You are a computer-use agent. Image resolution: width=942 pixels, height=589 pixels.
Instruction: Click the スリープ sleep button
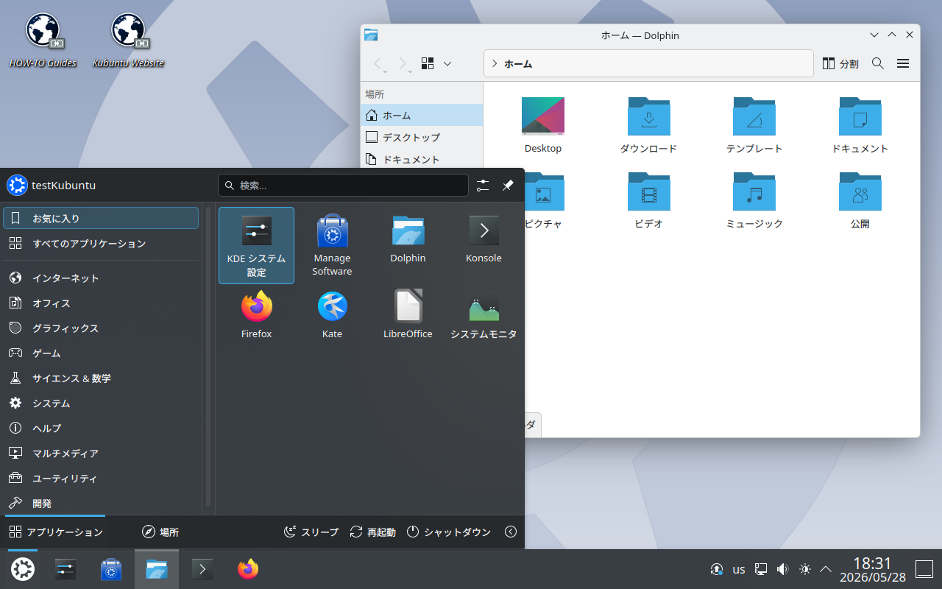[x=311, y=532]
